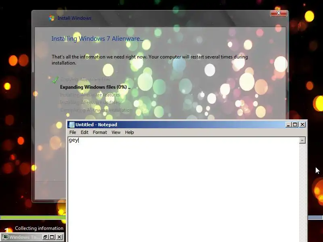Open the File menu in Notepad

(73, 132)
